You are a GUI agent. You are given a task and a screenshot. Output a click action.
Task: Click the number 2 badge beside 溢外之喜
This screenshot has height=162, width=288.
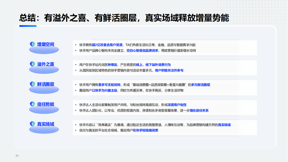tap(32, 64)
